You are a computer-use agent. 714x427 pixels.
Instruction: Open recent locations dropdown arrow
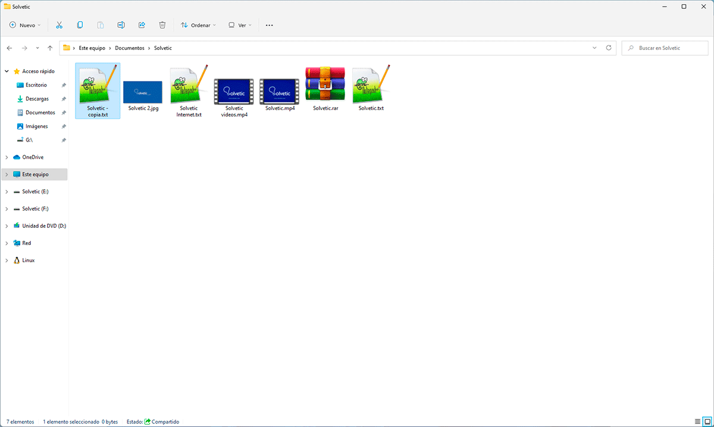(x=37, y=48)
